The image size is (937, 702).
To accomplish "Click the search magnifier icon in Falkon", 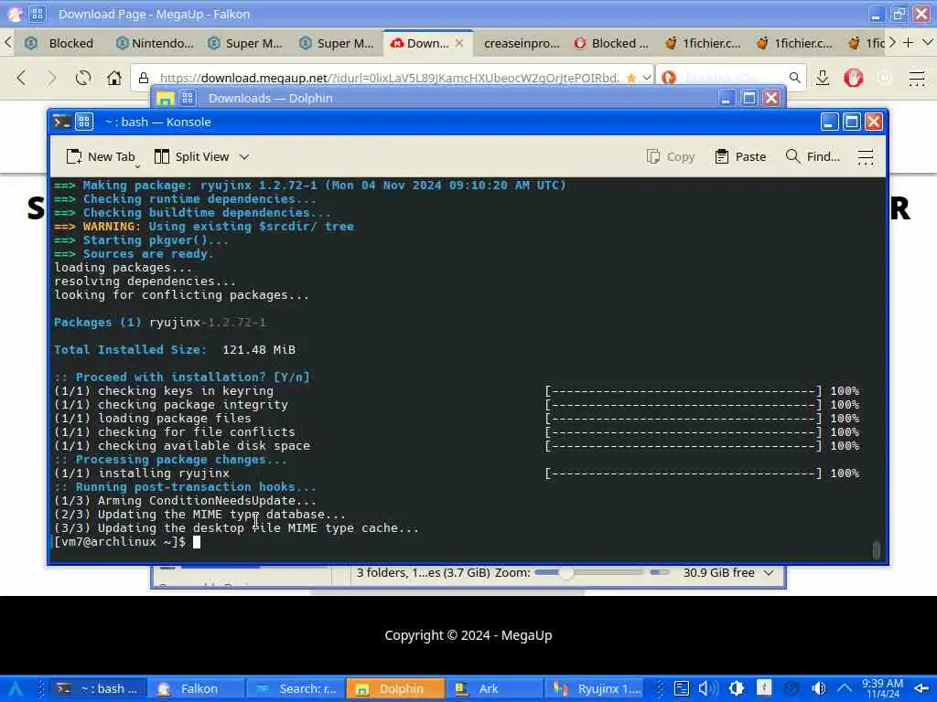I will 794,78.
